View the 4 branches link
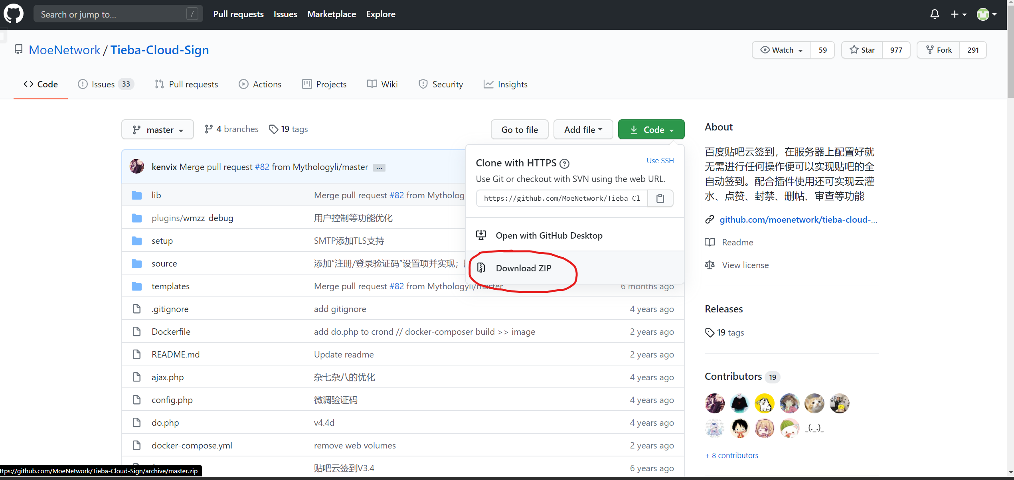The height and width of the screenshot is (480, 1014). [x=231, y=129]
